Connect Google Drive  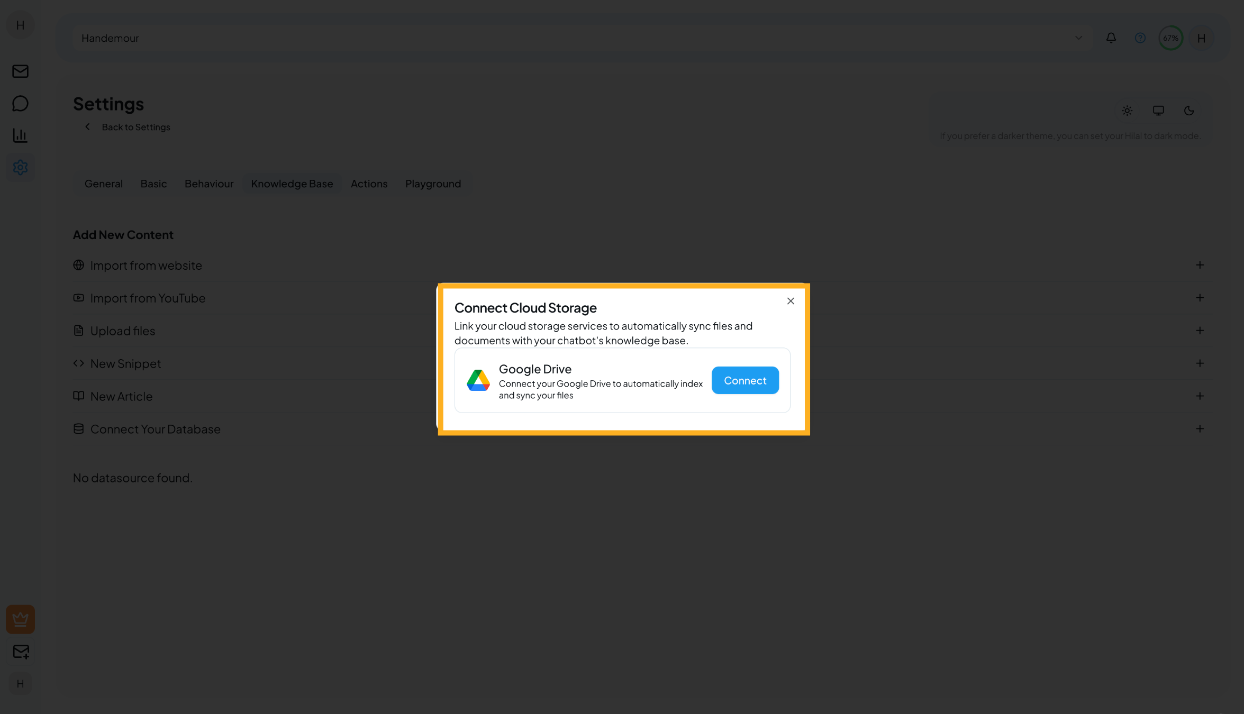click(745, 380)
